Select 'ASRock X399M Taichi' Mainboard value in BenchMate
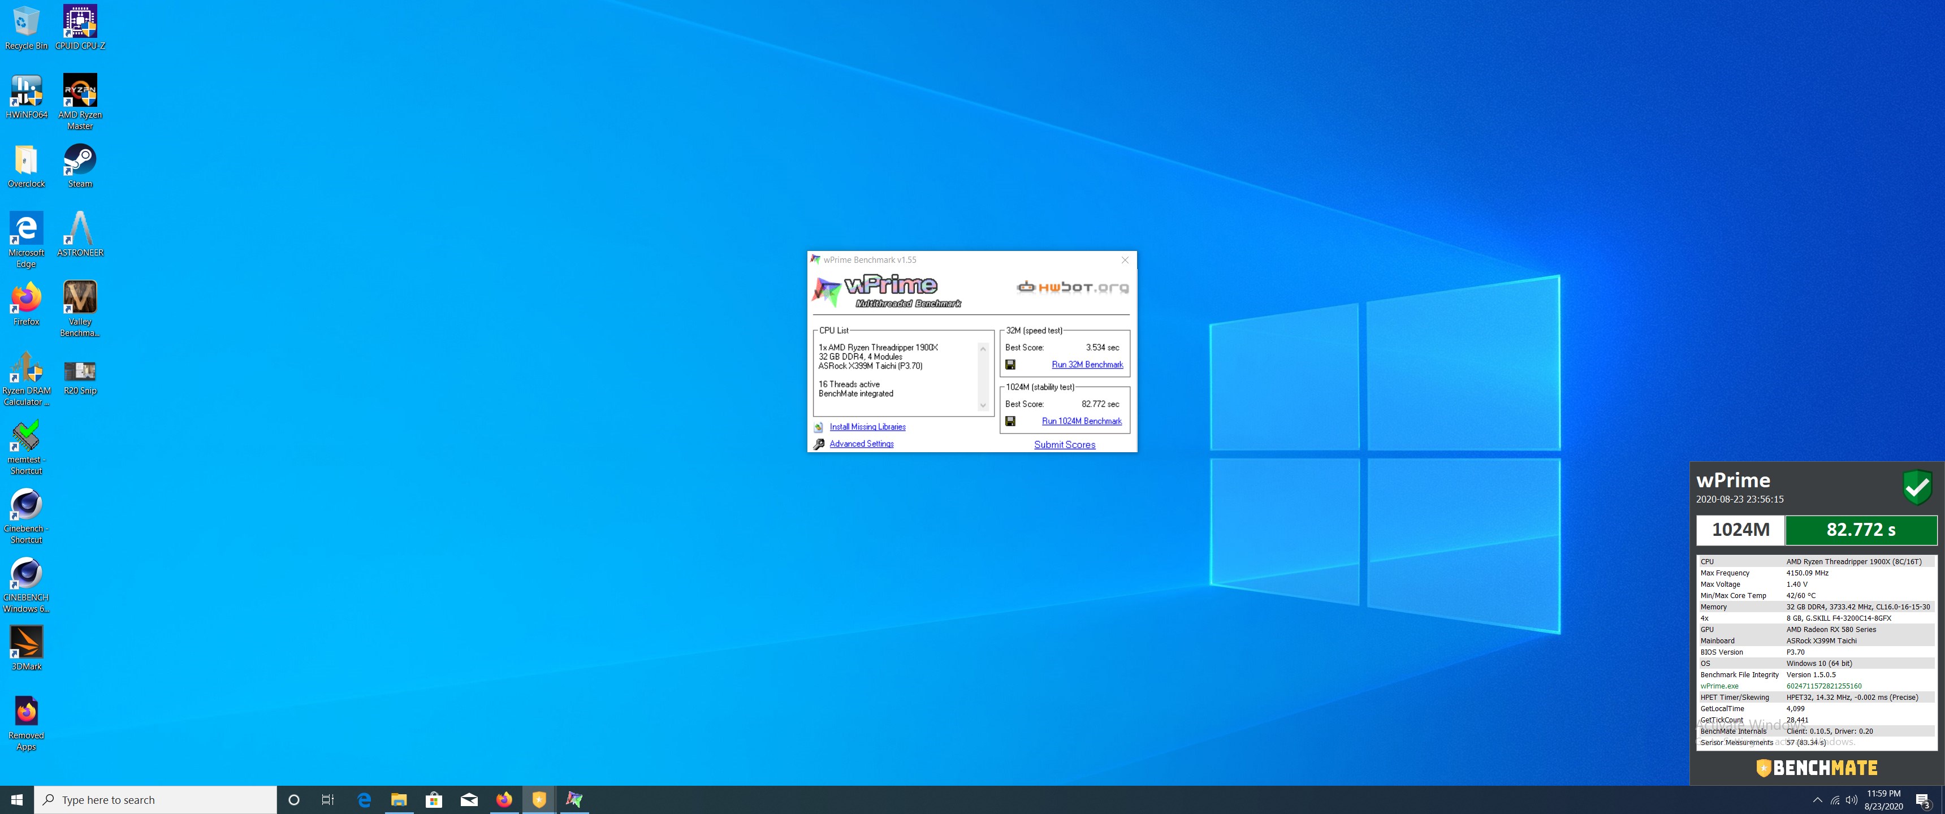This screenshot has width=1945, height=814. 1821,641
